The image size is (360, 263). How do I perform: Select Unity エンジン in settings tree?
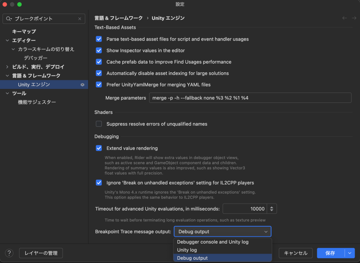[x=44, y=85]
